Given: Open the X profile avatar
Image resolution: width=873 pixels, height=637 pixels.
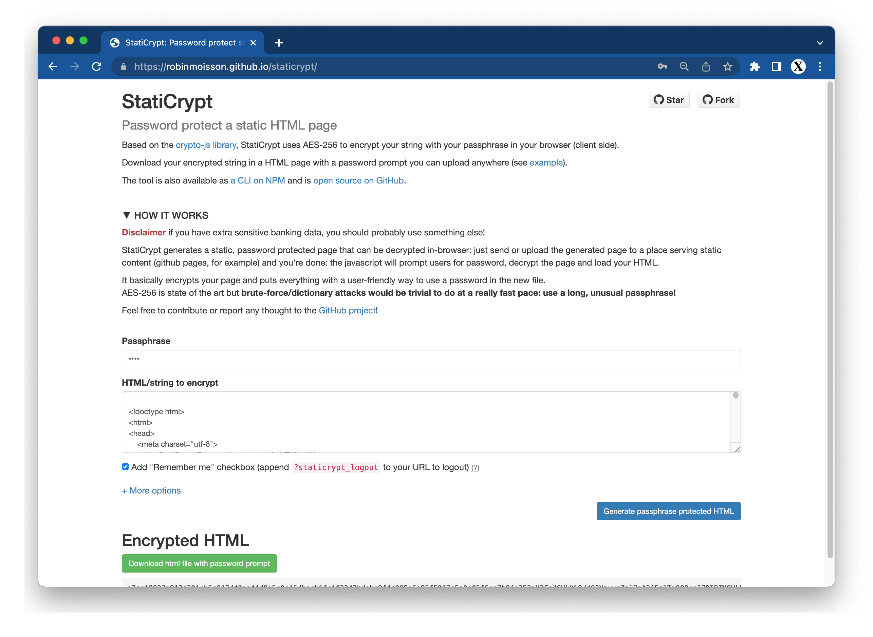Looking at the screenshot, I should [798, 66].
